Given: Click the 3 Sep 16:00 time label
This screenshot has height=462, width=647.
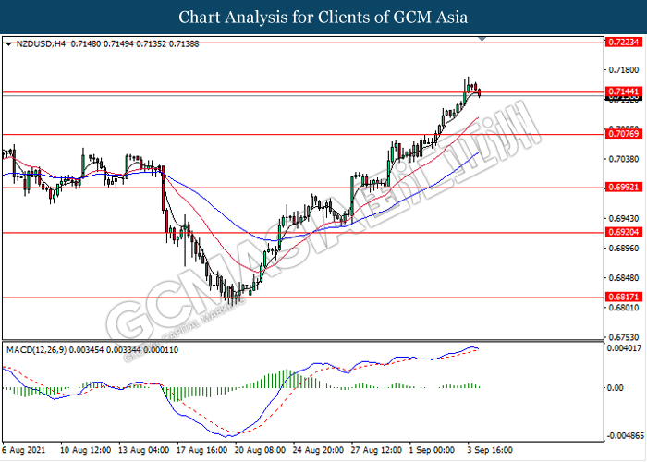Looking at the screenshot, I should pyautogui.click(x=490, y=450).
